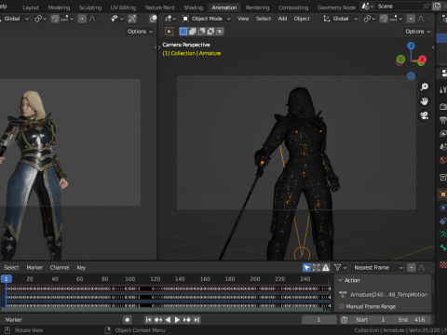
Task: Click the action icon beside Armature TempMotion
Action: [x=343, y=294]
